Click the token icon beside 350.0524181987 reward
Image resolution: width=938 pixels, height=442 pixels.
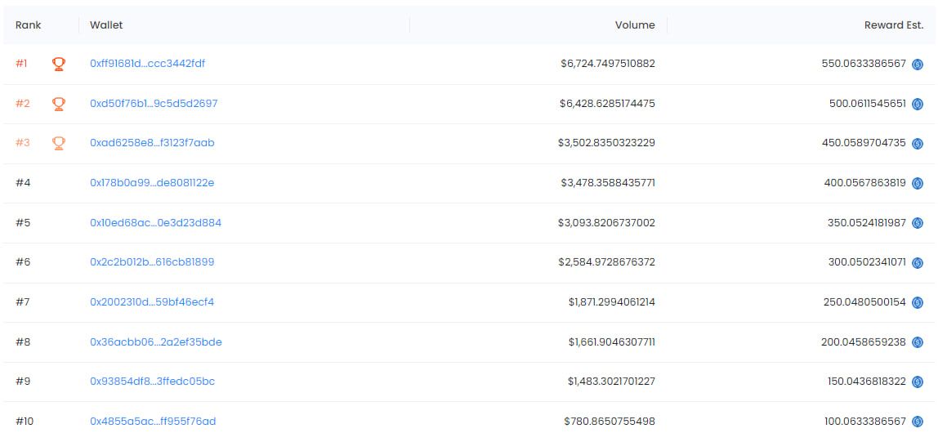[x=917, y=223]
